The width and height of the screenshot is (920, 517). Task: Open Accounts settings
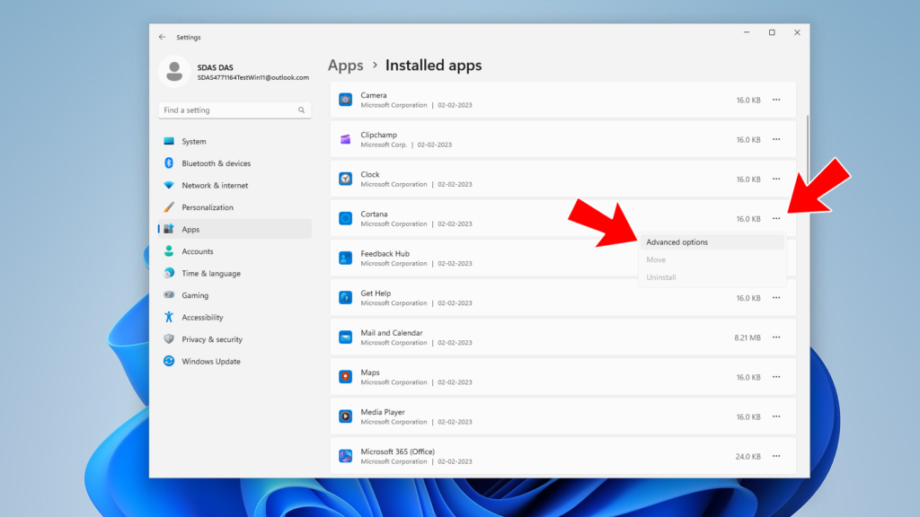234,251
